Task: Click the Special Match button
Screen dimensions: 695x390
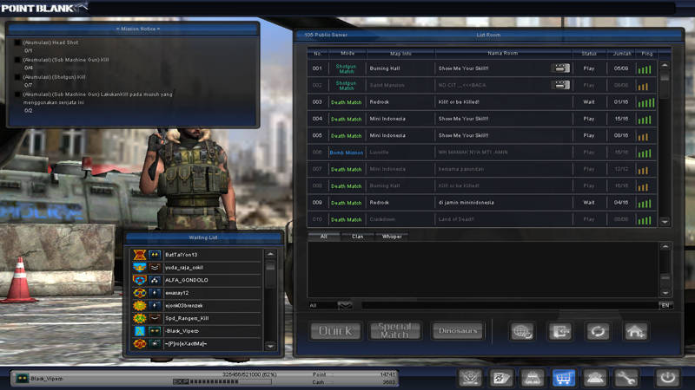Action: click(x=394, y=331)
